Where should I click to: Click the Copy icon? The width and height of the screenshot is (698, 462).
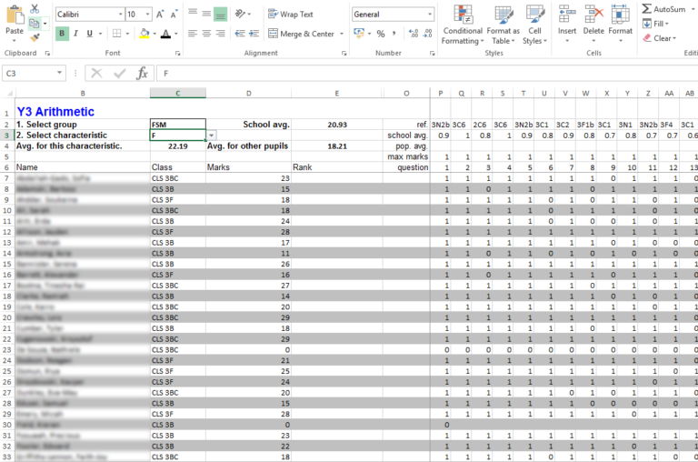[x=34, y=23]
